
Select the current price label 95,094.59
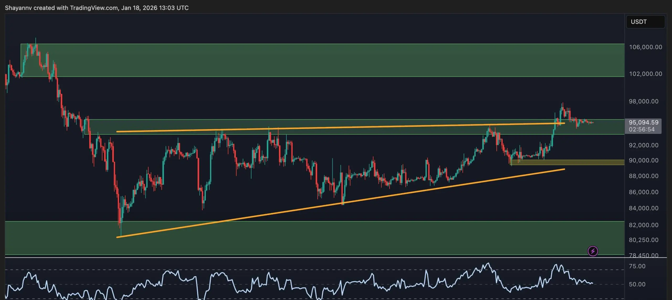pyautogui.click(x=644, y=122)
